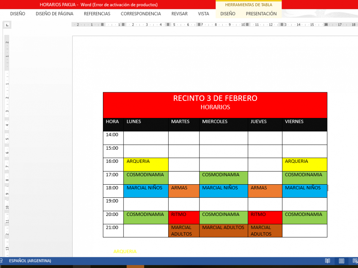The height and width of the screenshot is (268, 358).
Task: Open the PRESENTACIÓN table tools tab
Action: click(261, 14)
